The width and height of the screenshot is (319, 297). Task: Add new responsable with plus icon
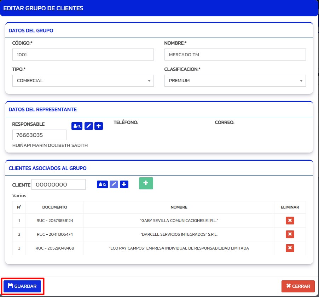pos(99,126)
